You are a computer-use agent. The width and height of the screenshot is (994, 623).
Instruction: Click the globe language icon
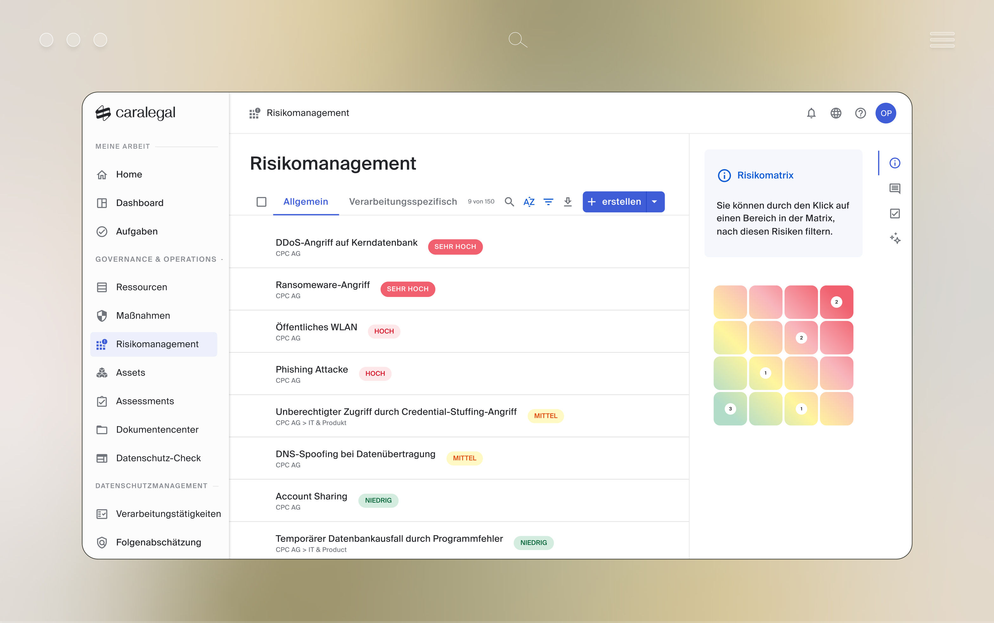[836, 113]
